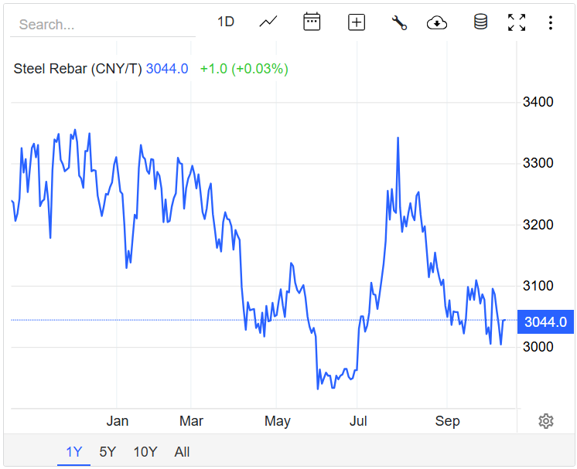Viewport: 577px width, 469px height.
Task: Click the blue 3044.0 price axis label
Action: point(545,322)
